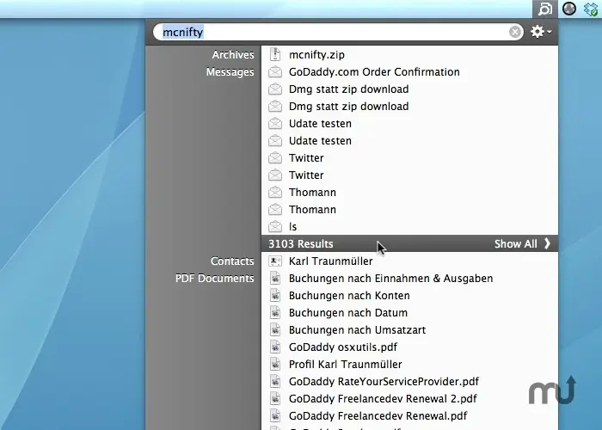Click PDF icon of Buchungen nach Einnahmen & Ausgaben
Screen dimensions: 602x430
pyautogui.click(x=275, y=279)
